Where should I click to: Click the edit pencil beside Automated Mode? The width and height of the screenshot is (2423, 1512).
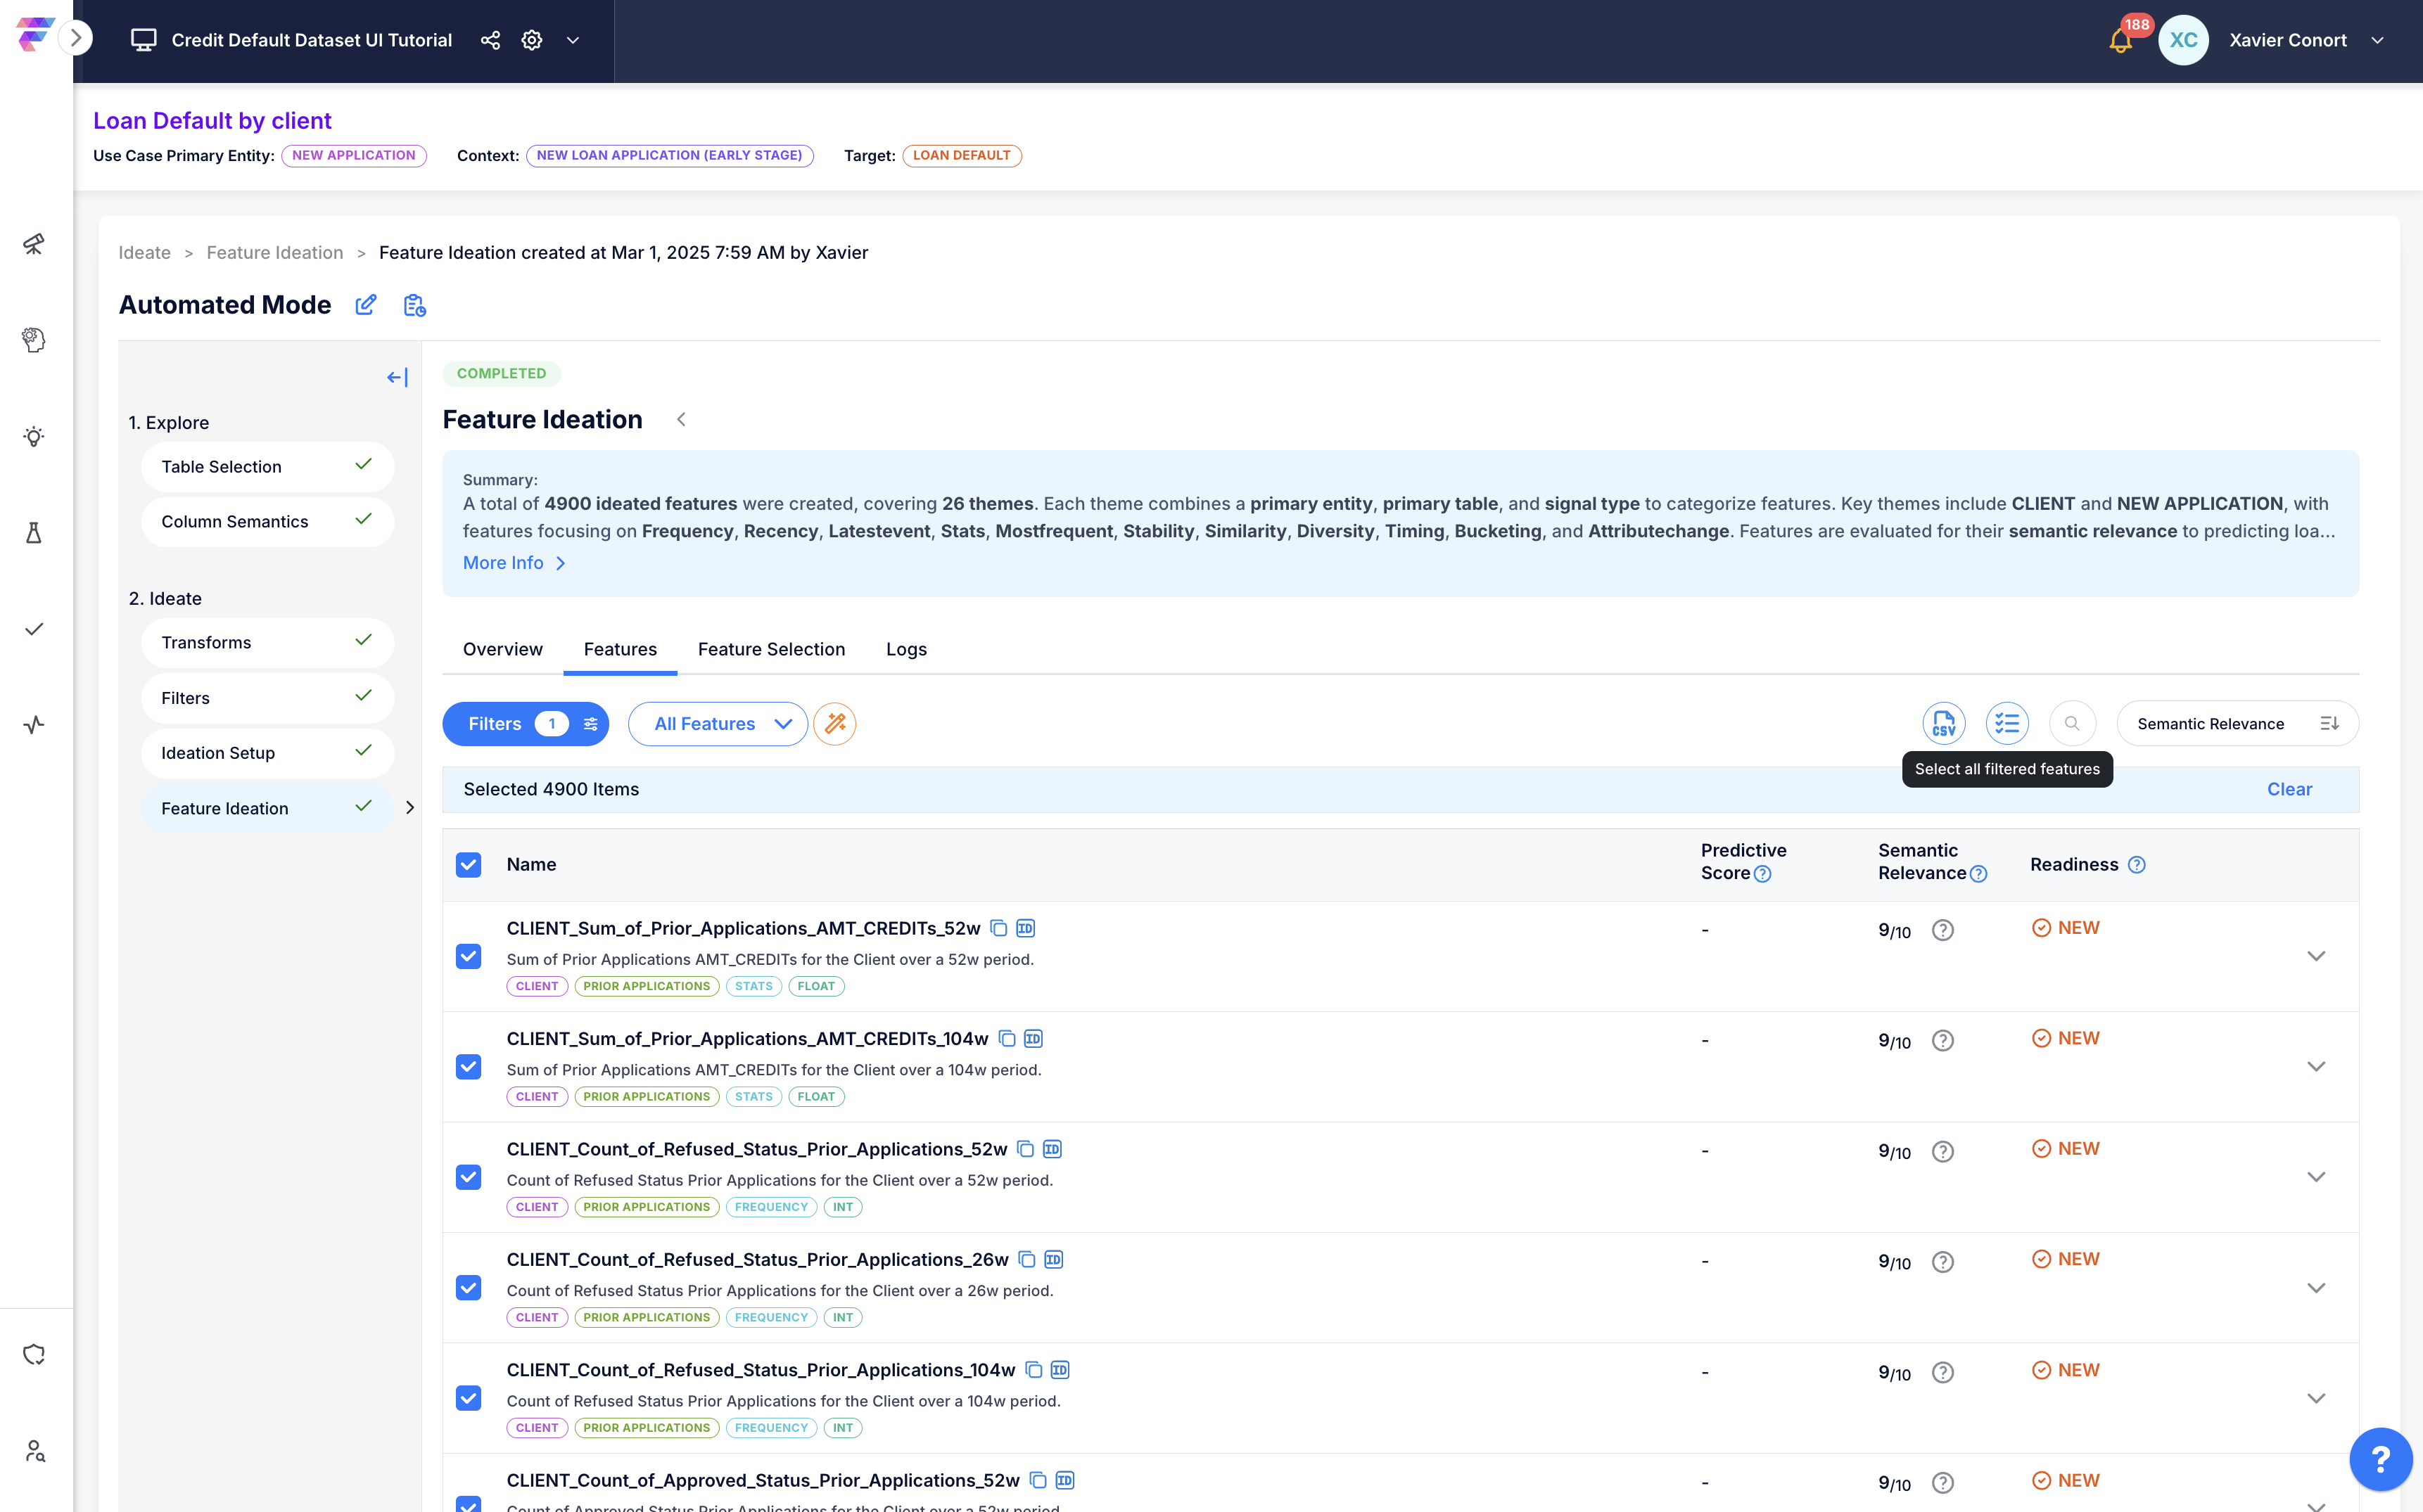(366, 304)
